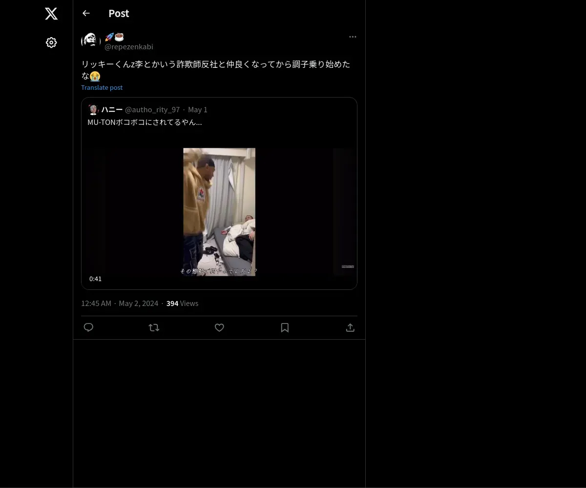Play the quoted video thumbnail

tap(219, 212)
